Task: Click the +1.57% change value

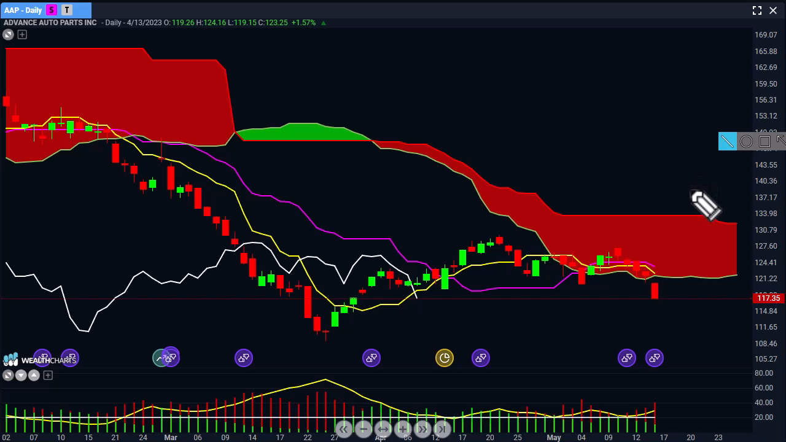Action: click(303, 23)
